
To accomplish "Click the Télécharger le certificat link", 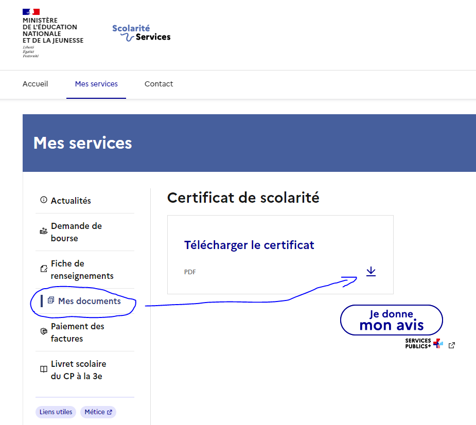I will pyautogui.click(x=249, y=245).
